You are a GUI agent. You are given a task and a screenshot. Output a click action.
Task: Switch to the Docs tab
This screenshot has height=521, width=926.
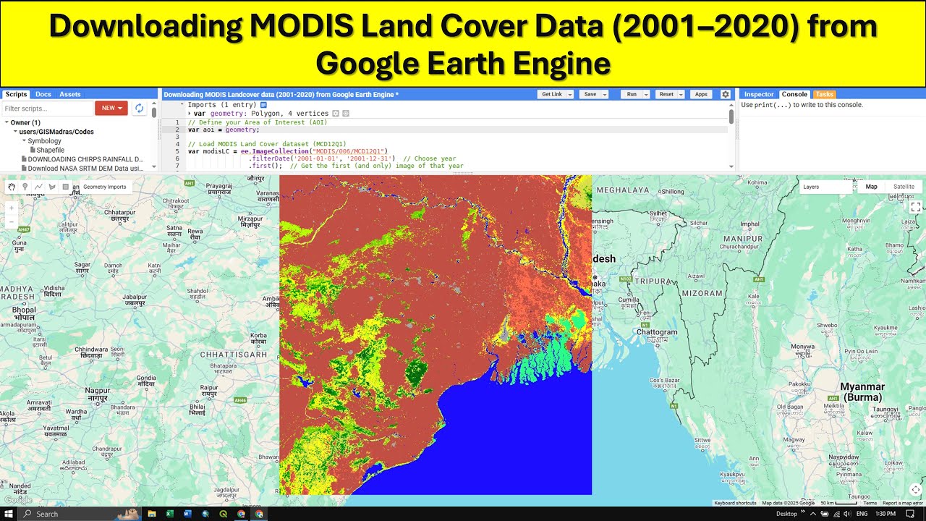pyautogui.click(x=43, y=94)
